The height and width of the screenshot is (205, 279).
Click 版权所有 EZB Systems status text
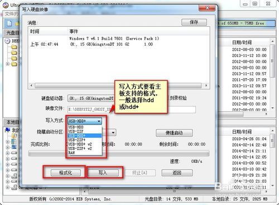[70, 199]
